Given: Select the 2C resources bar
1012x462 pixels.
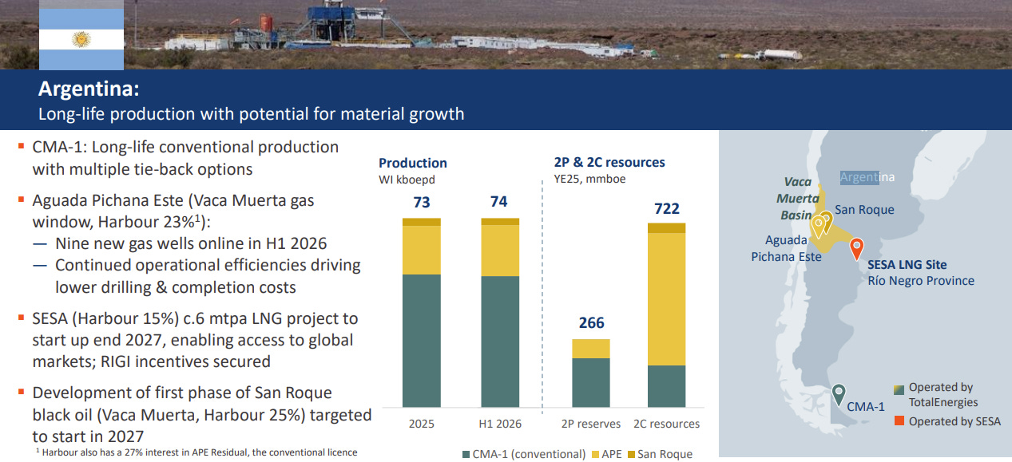Looking at the screenshot, I should [666, 315].
